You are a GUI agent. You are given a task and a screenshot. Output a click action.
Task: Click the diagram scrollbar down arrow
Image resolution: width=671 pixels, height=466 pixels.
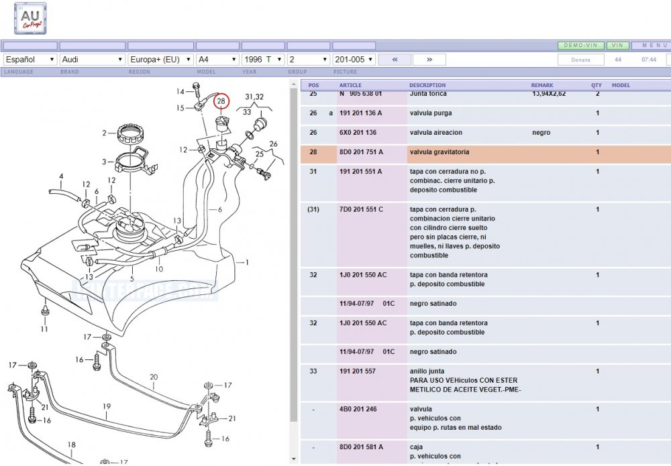click(x=294, y=459)
